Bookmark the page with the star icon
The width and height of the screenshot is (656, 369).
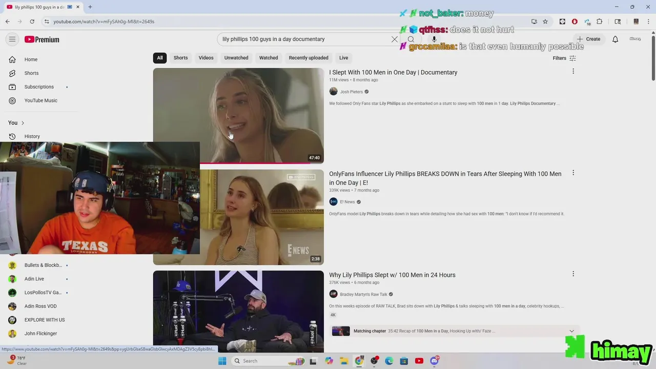click(x=545, y=22)
